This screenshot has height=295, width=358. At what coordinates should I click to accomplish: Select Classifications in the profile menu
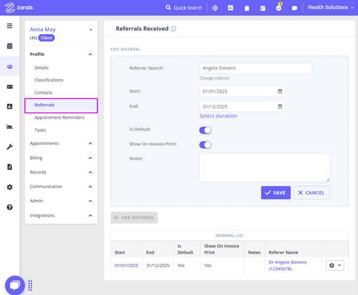49,80
